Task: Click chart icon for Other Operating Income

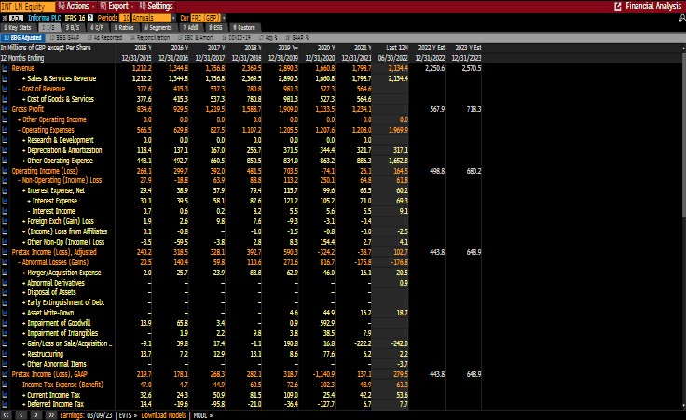Action: click(5, 119)
